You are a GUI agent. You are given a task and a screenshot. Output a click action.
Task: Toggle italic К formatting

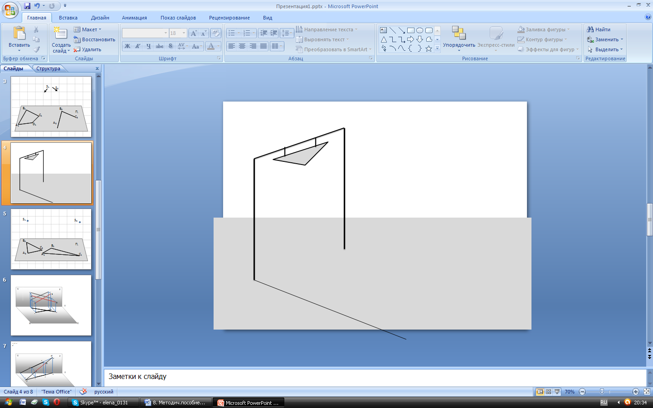138,46
